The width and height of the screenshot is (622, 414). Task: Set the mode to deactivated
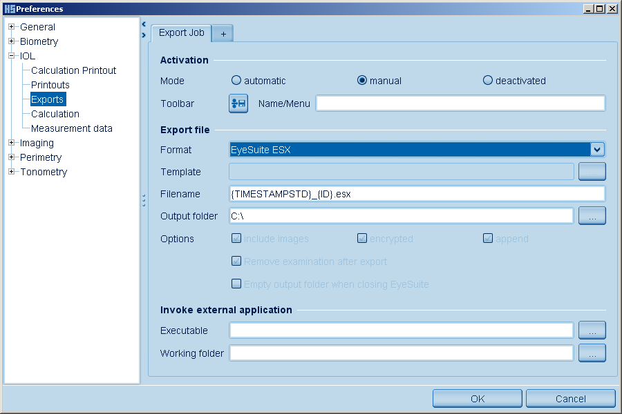(x=488, y=81)
